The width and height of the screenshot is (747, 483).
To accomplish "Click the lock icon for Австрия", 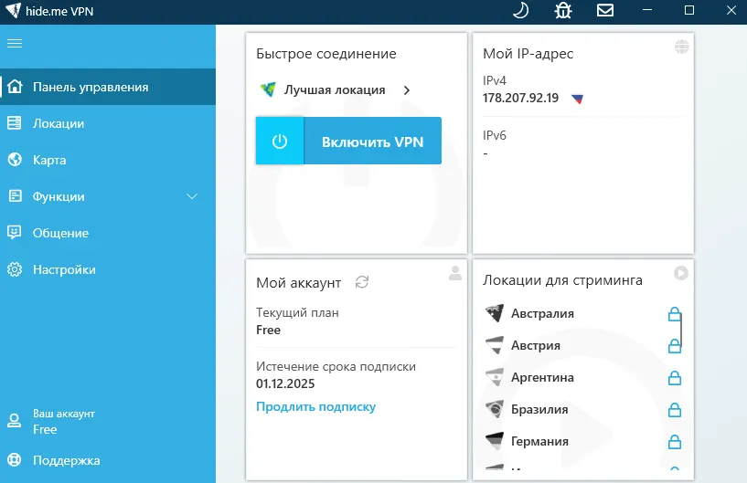I will pyautogui.click(x=675, y=345).
